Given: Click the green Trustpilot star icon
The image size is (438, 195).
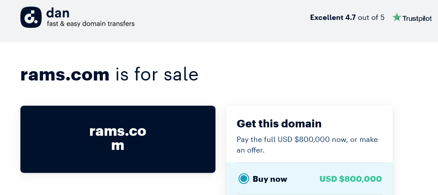Looking at the screenshot, I should tap(397, 17).
